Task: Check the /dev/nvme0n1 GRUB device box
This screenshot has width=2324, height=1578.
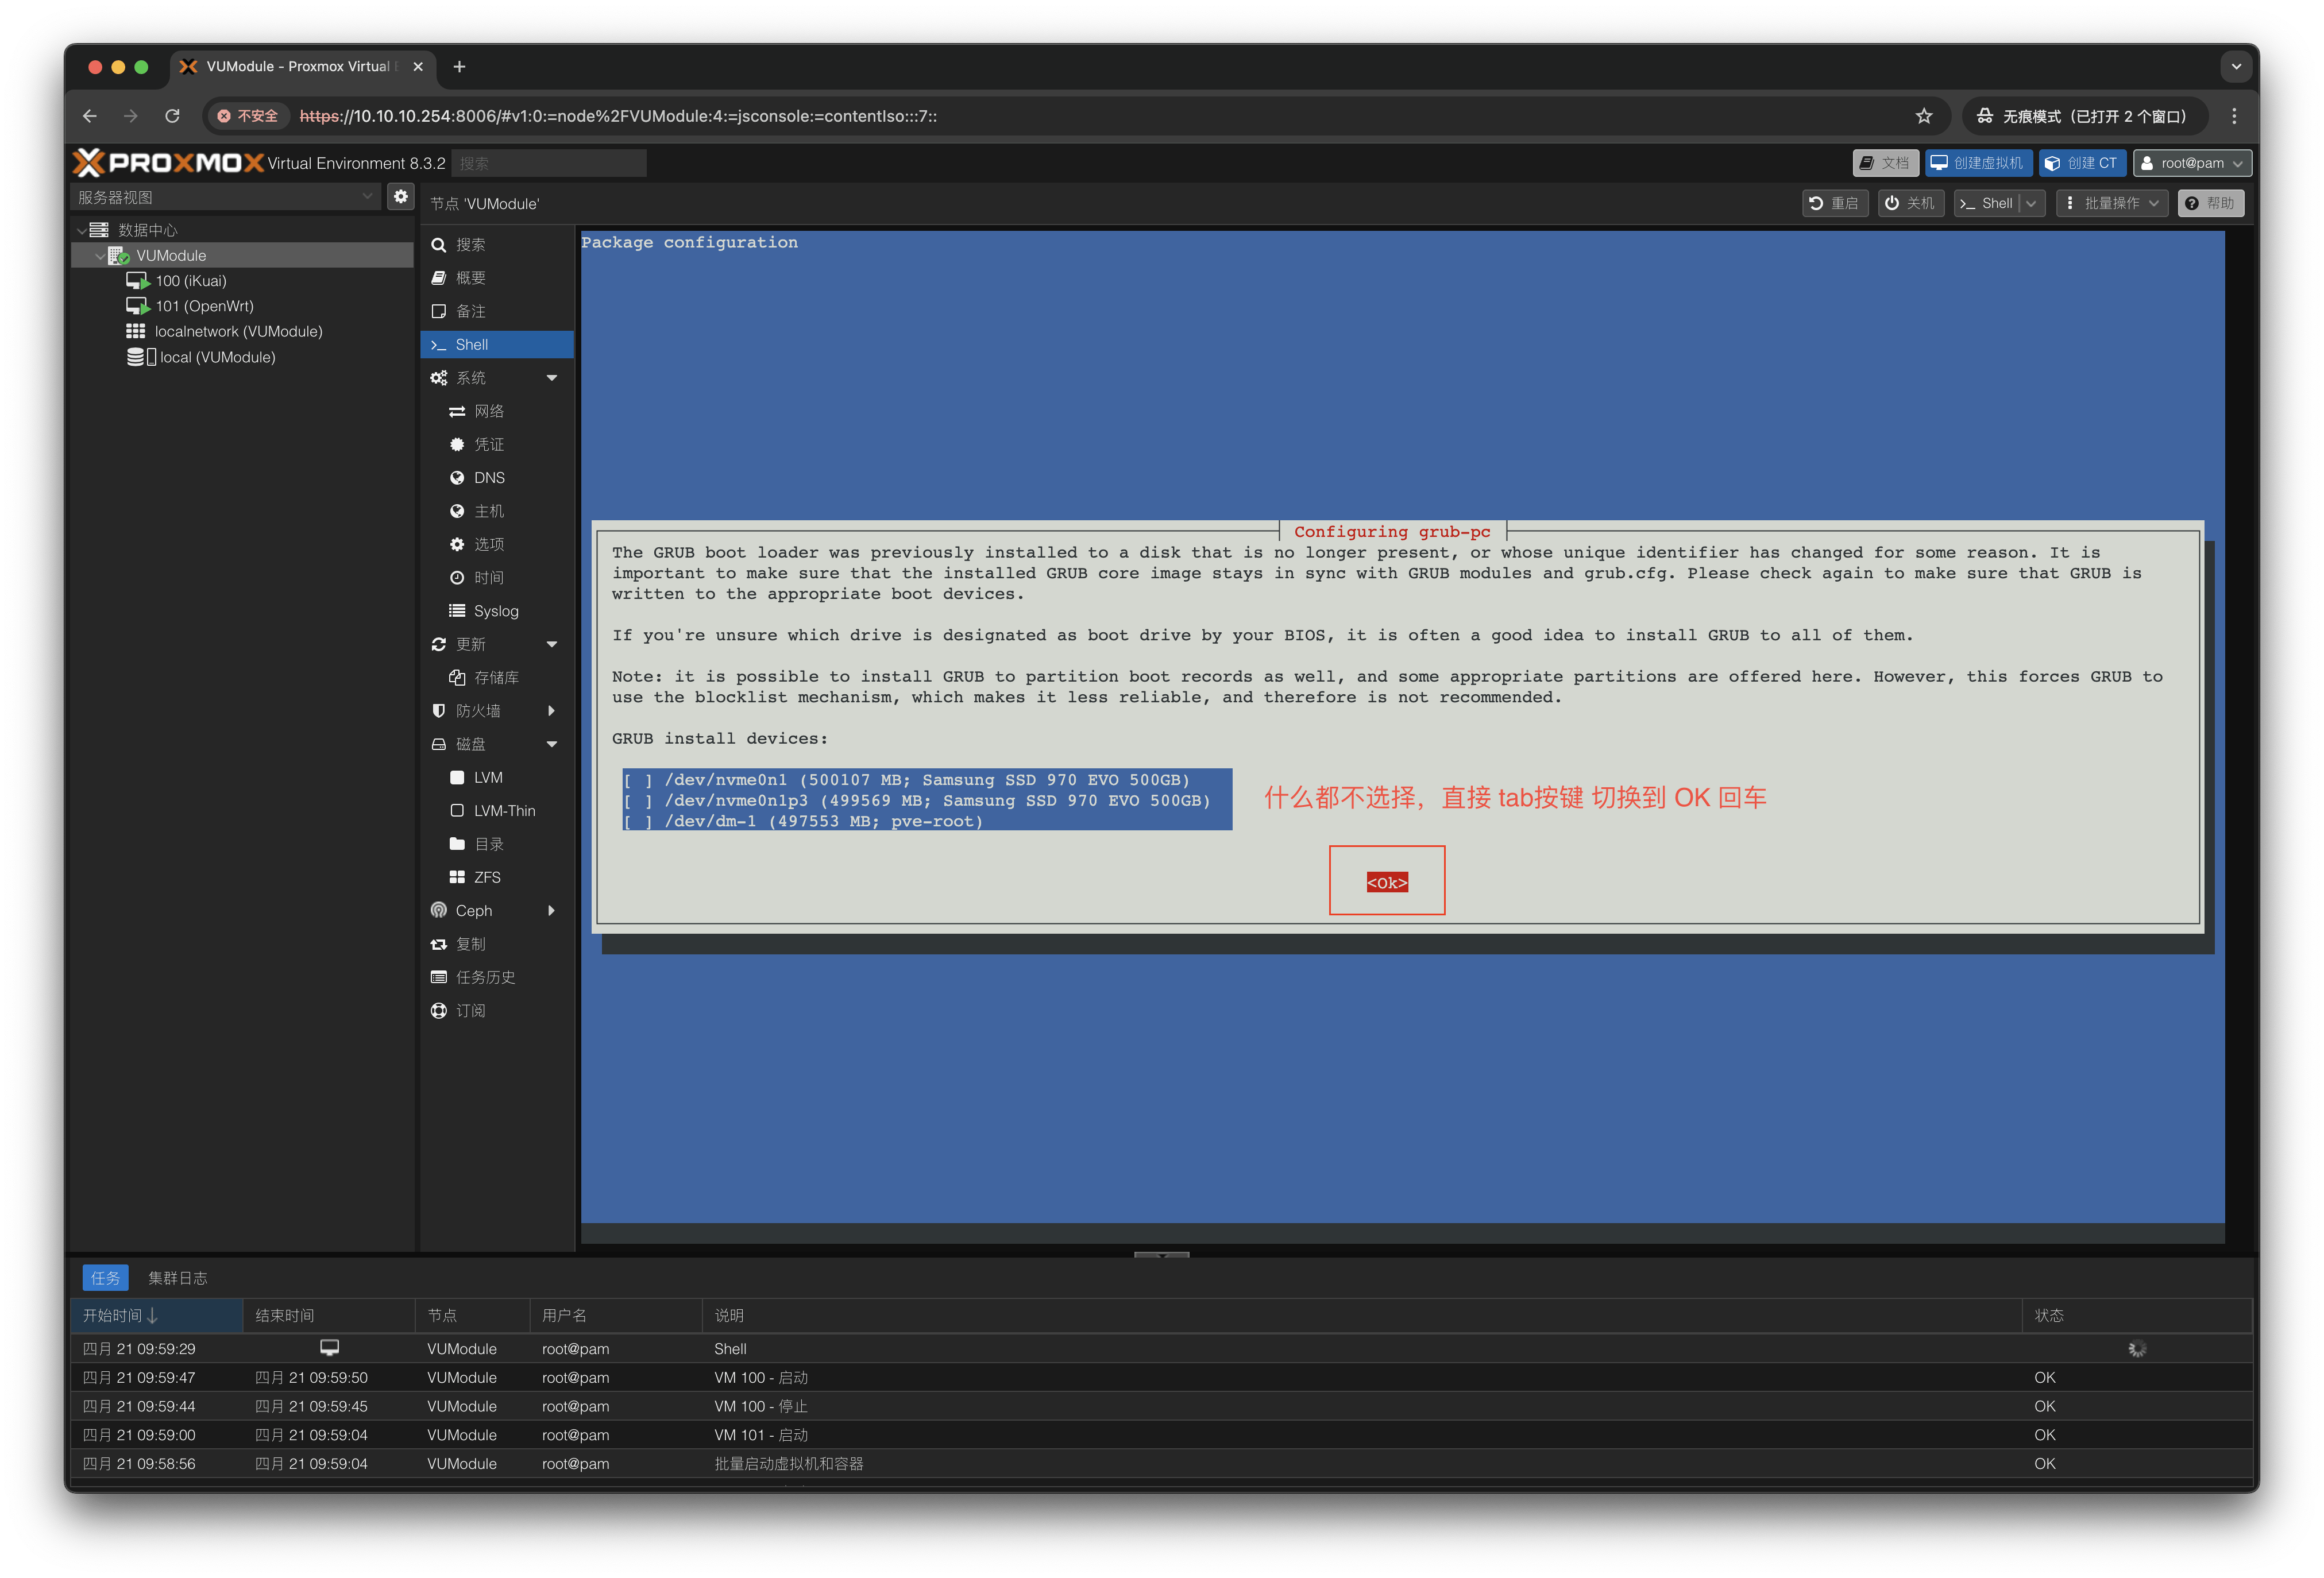Action: (x=638, y=780)
